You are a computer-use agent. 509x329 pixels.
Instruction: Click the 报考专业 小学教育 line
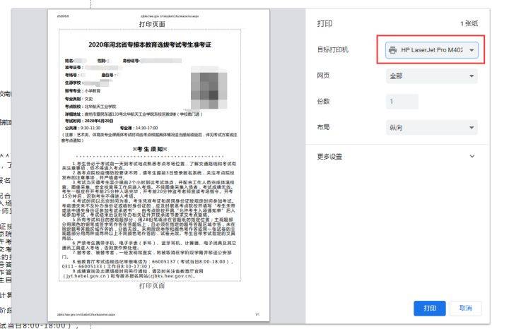(83, 91)
